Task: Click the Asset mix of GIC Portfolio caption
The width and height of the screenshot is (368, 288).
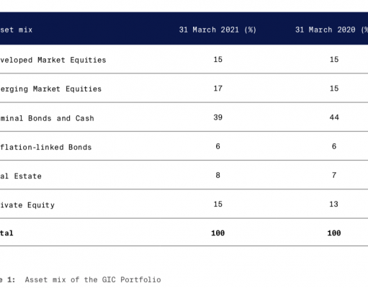Action: coord(93,279)
